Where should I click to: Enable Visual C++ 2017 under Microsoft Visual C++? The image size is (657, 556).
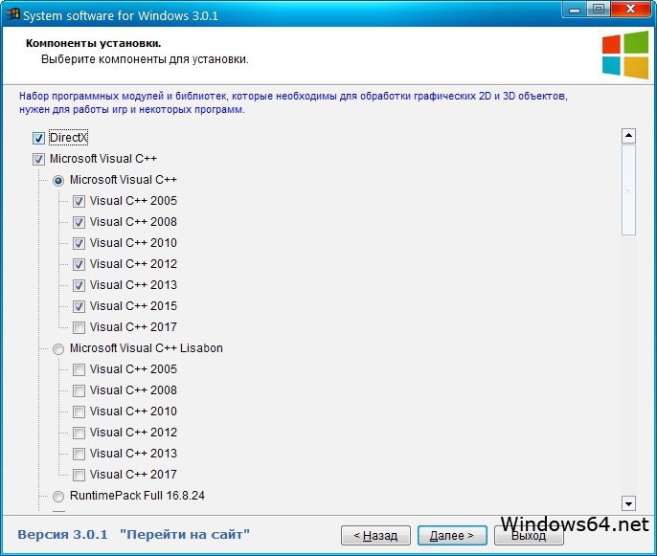coord(79,327)
